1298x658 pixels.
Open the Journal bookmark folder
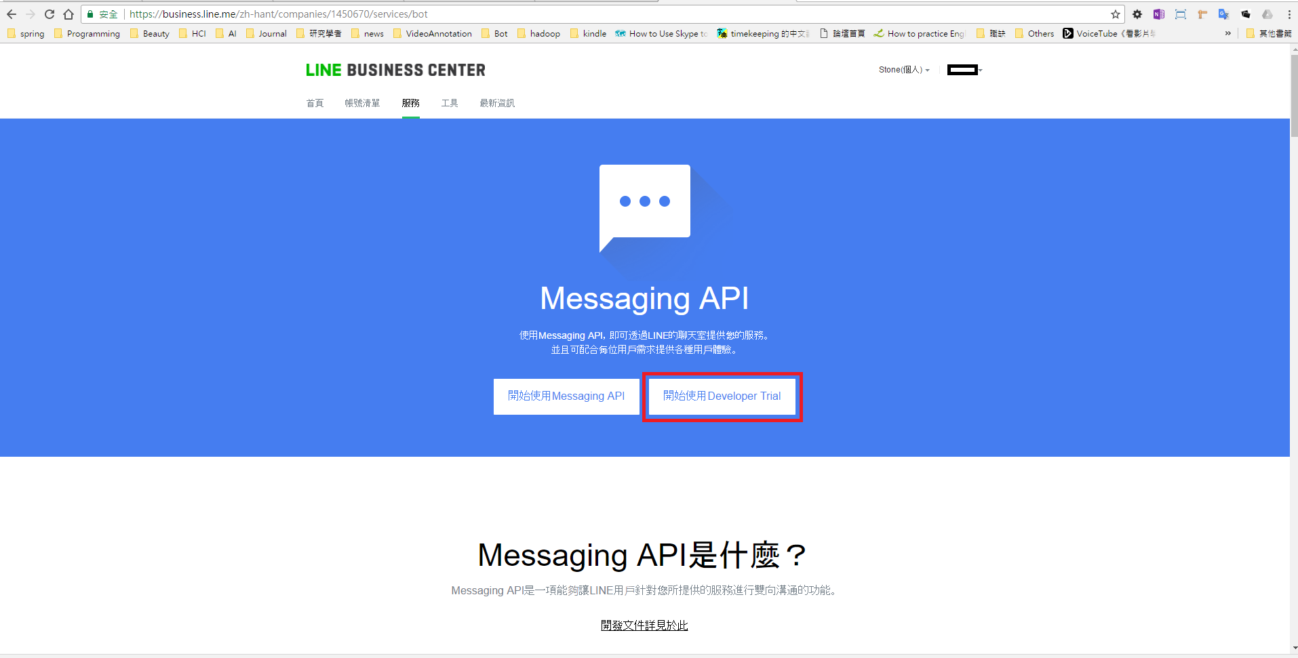(x=267, y=33)
